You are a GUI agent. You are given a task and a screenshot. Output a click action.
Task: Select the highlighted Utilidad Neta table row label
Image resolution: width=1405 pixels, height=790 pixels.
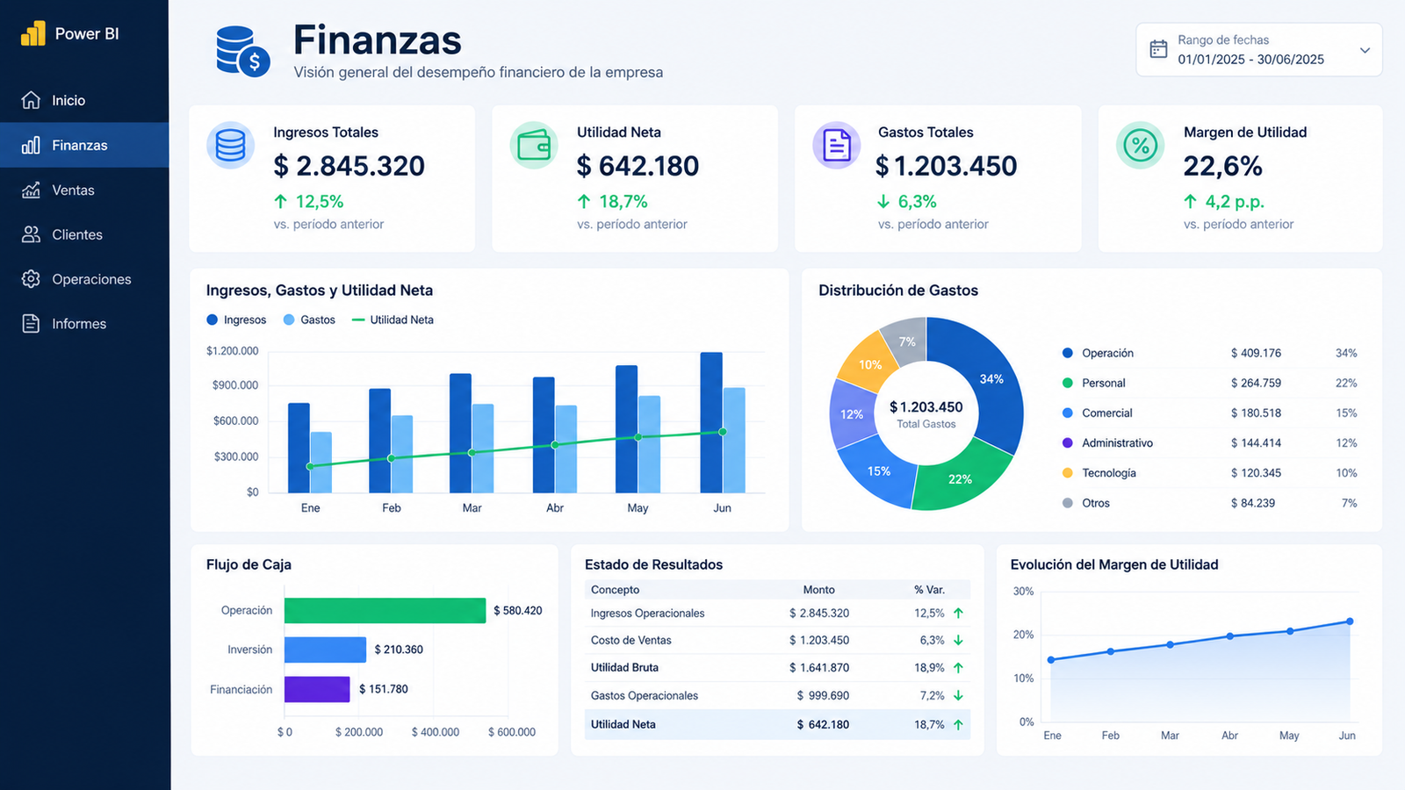(623, 724)
